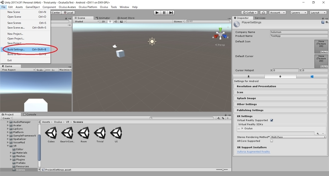329x176 pixels.
Task: Select the Room scene asset
Action: [x=84, y=134]
